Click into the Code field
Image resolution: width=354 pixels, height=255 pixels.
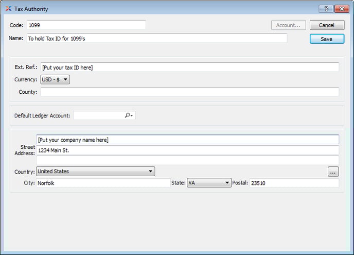point(86,25)
